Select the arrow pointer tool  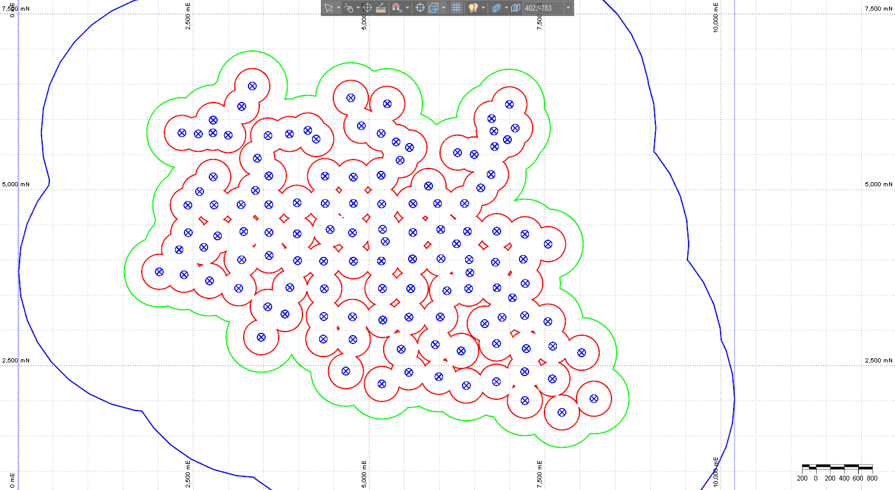pos(329,8)
